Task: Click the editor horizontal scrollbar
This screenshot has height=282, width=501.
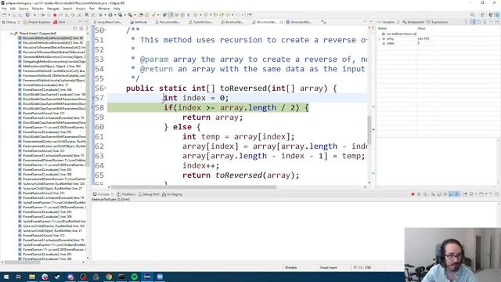Action: click(193, 187)
